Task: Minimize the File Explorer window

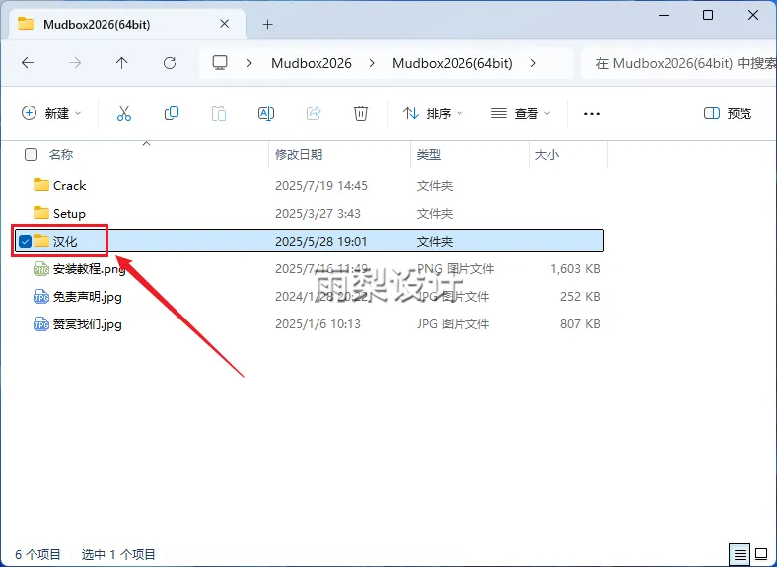Action: pyautogui.click(x=664, y=15)
